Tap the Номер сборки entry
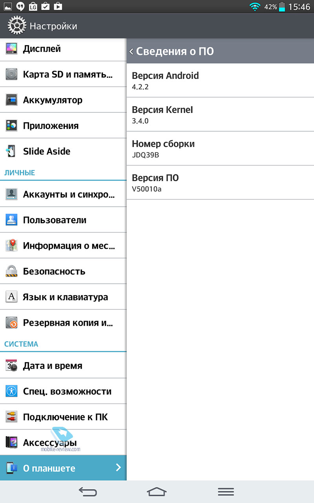The height and width of the screenshot is (503, 314). coord(220,149)
